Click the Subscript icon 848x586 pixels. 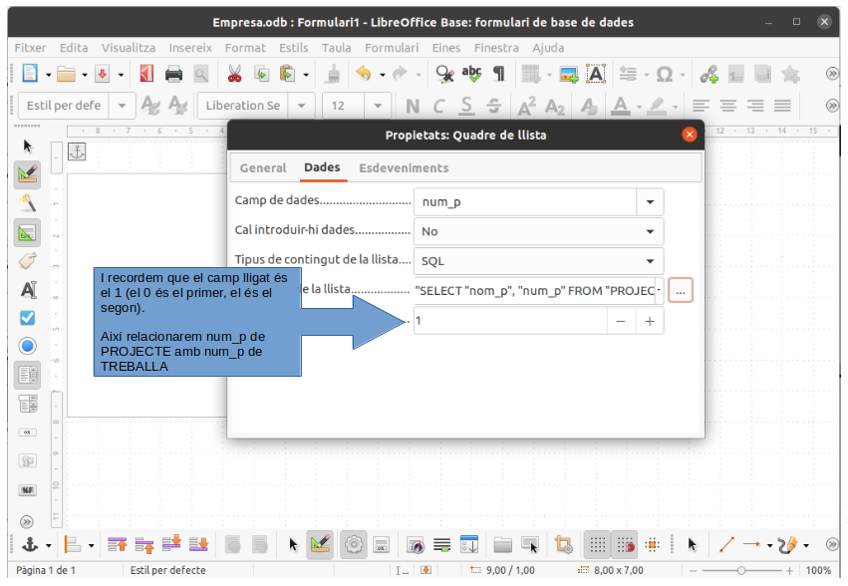[x=554, y=106]
